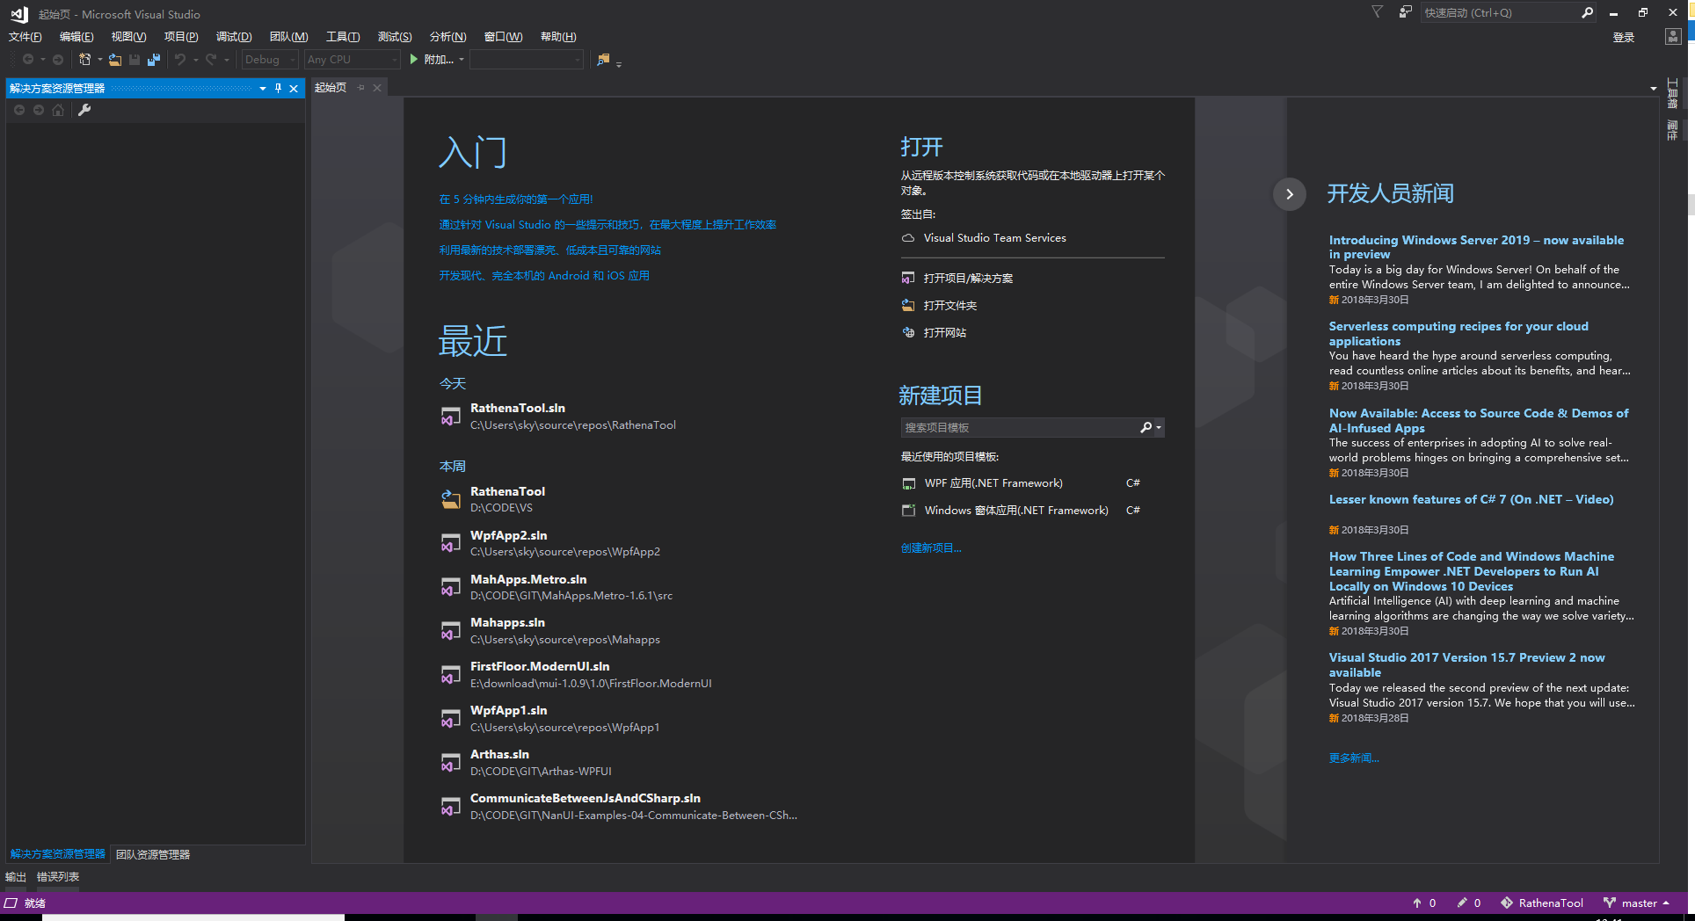Click the Open File toolbar icon

coord(115,60)
